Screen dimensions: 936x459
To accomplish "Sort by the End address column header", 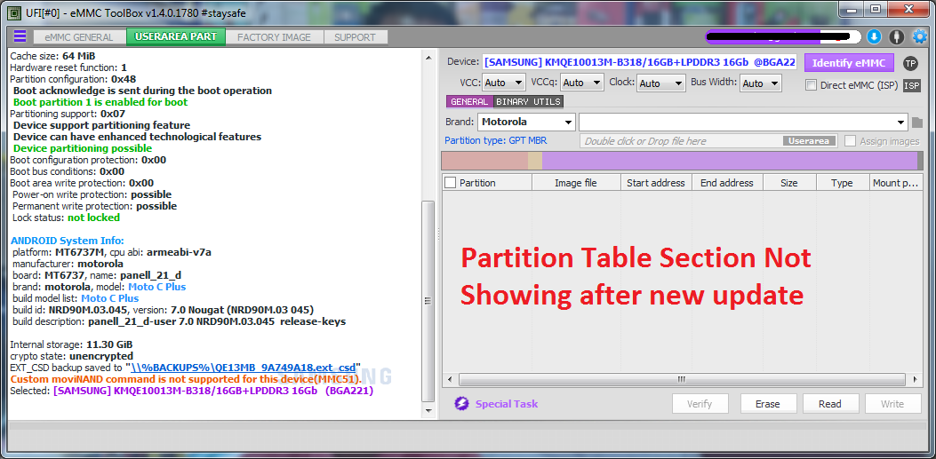I will (727, 183).
